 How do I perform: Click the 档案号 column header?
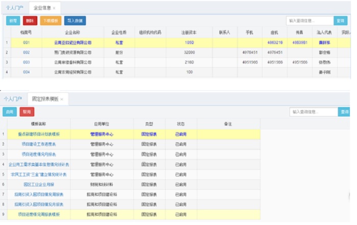(26, 33)
